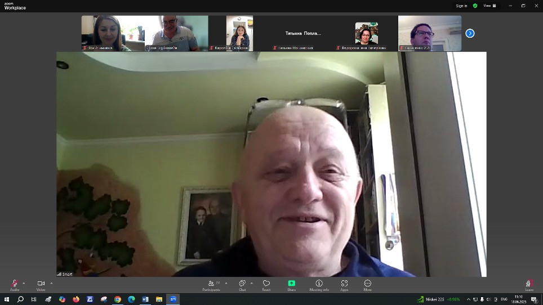
Task: Click the Smart connection indicator on the main video
Action: pyautogui.click(x=65, y=274)
